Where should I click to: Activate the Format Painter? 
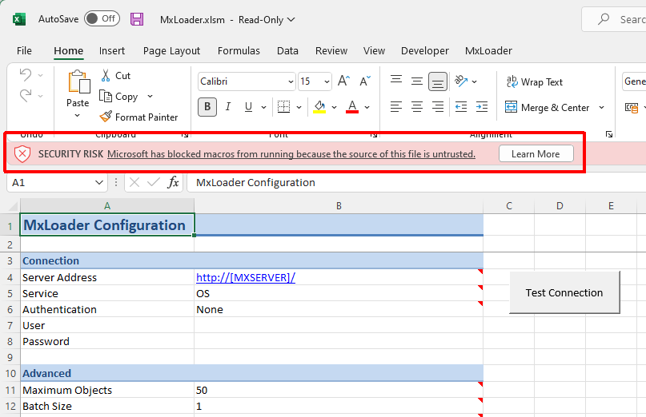(138, 117)
